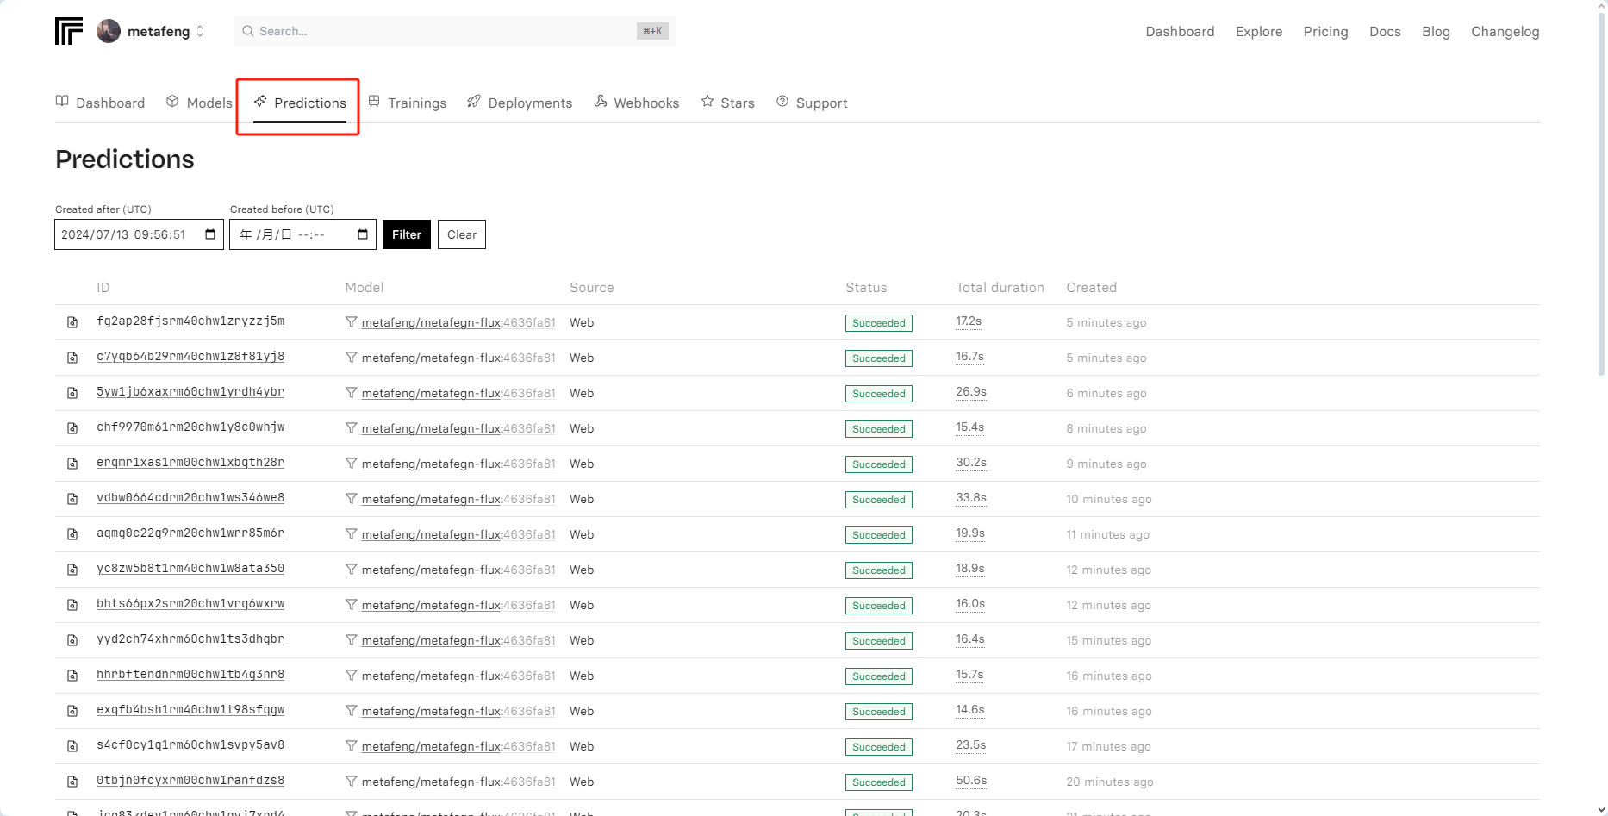The width and height of the screenshot is (1608, 816).
Task: Click Succeeded status in 14.6s row
Action: pyautogui.click(x=879, y=712)
